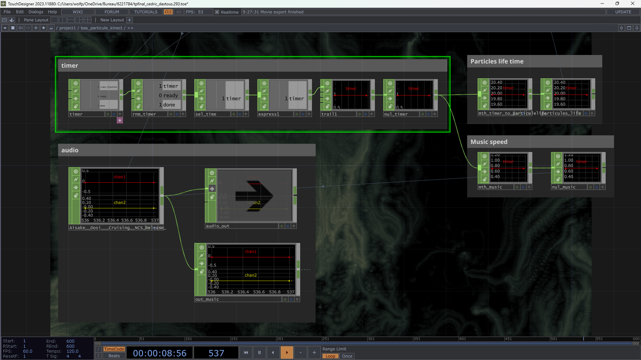Toggle the Realtime checkbox
Viewport: 641px width, 360px height.
click(217, 12)
